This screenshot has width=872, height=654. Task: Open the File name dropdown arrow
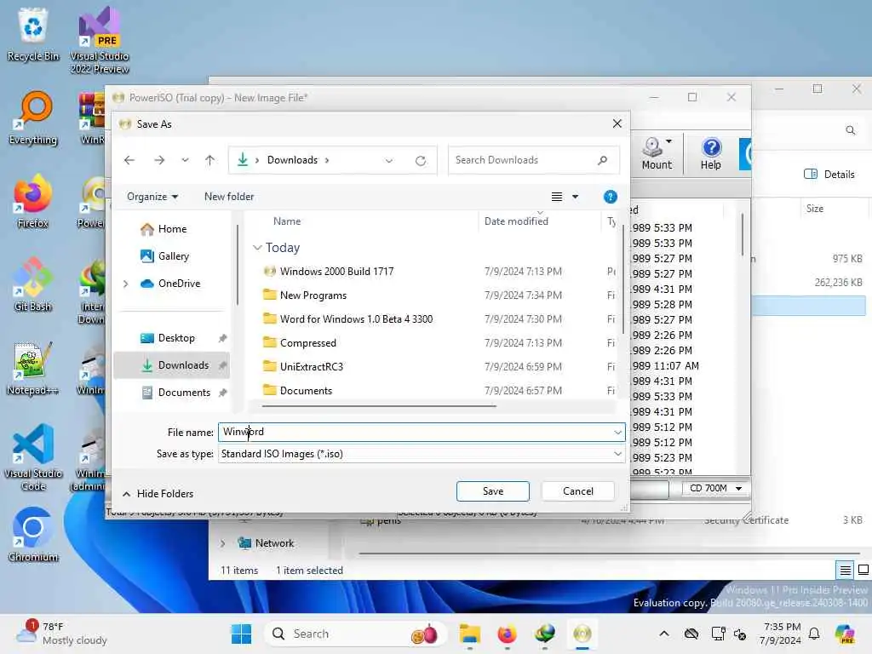coord(618,432)
